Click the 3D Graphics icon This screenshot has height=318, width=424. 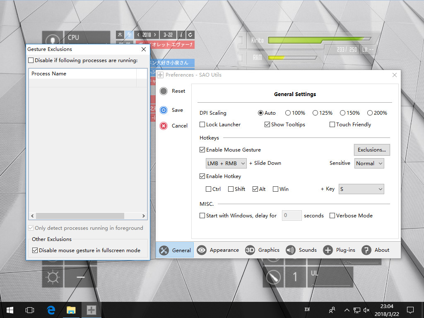click(251, 250)
